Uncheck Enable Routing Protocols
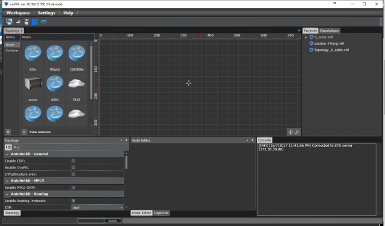The height and width of the screenshot is (226, 385). [x=73, y=201]
